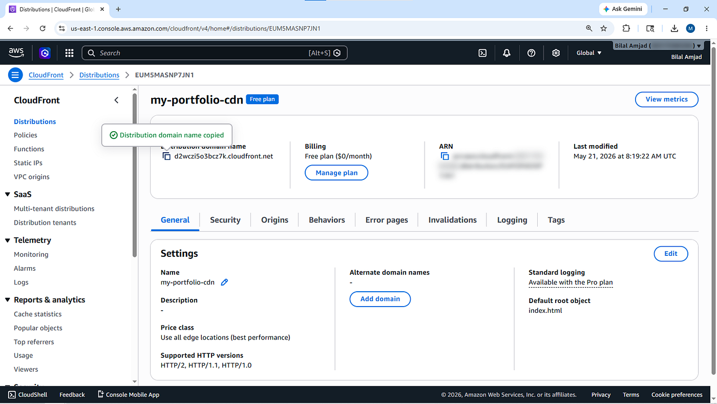Open Policies in the sidebar
This screenshot has width=717, height=404.
point(26,135)
